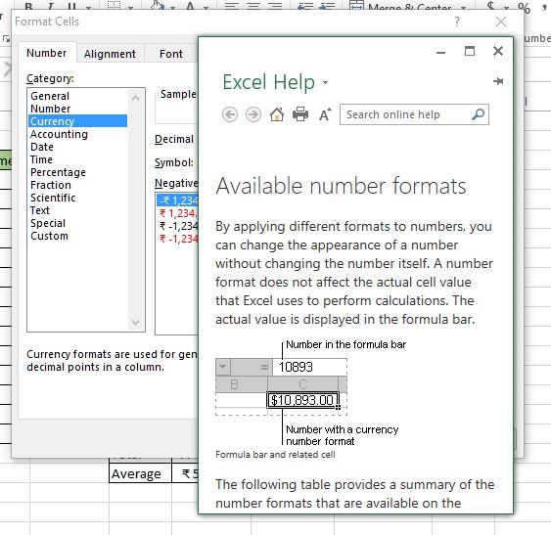Select Number in the Category list

[x=77, y=109]
